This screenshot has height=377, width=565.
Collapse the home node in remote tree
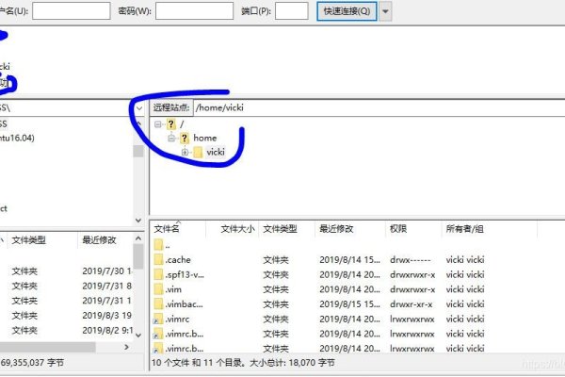click(171, 139)
